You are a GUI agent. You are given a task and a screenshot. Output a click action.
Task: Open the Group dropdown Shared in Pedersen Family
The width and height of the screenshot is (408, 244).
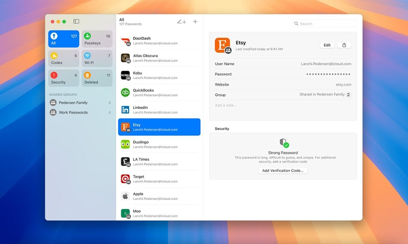pyautogui.click(x=325, y=94)
